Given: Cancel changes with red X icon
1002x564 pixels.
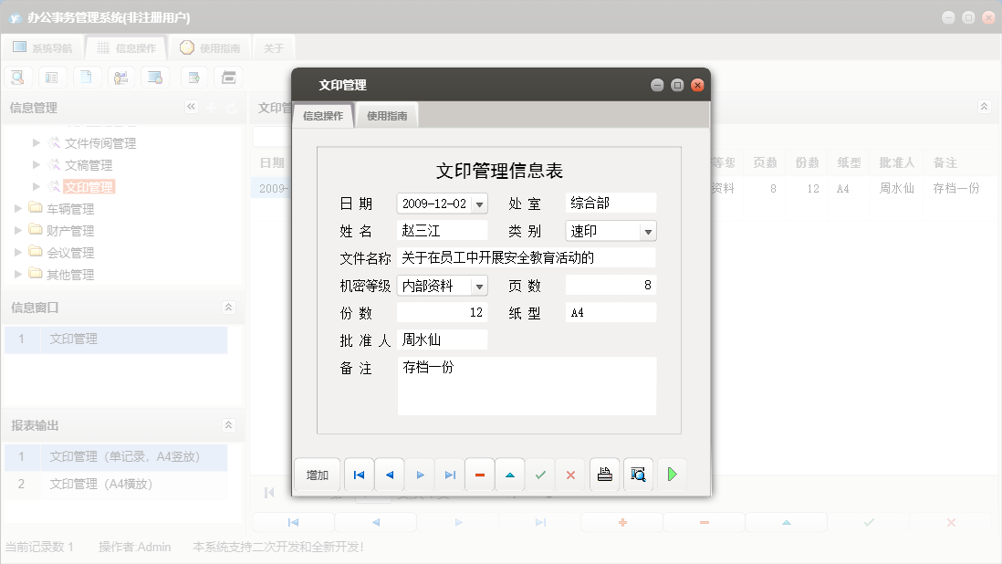Looking at the screenshot, I should (571, 475).
